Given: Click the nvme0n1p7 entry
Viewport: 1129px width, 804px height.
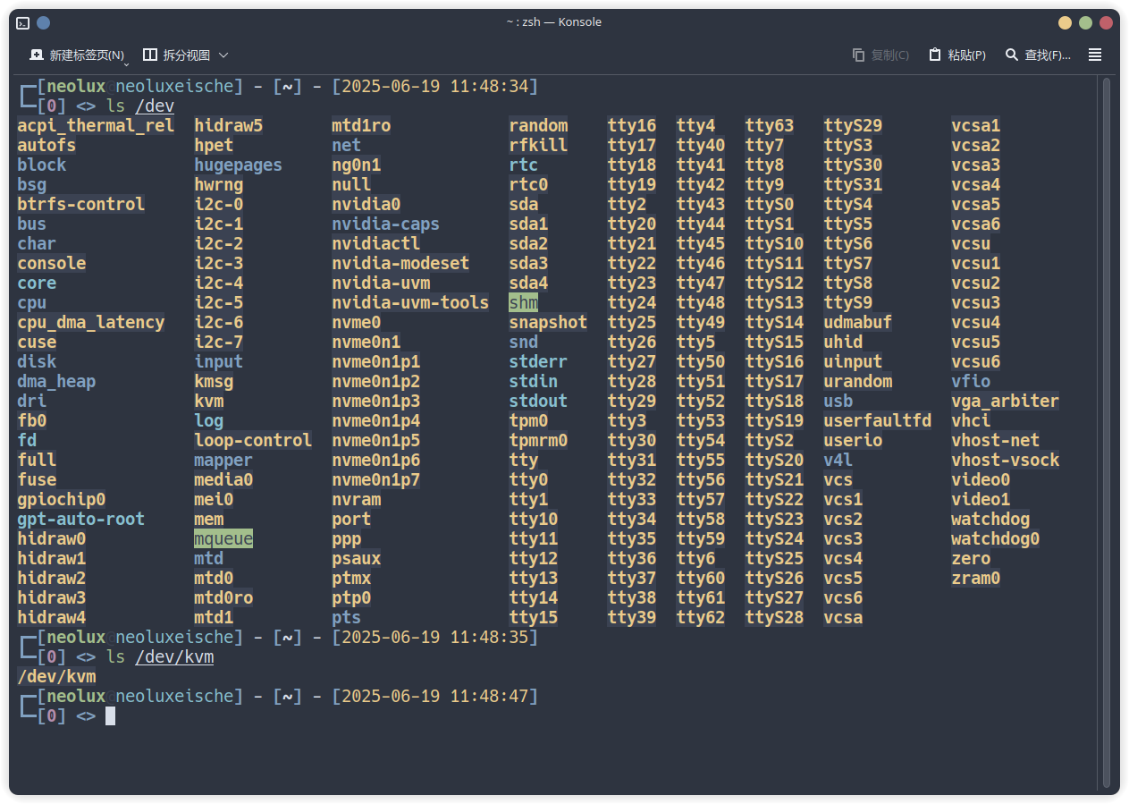Looking at the screenshot, I should click(x=376, y=479).
